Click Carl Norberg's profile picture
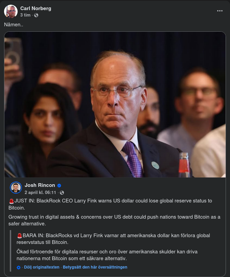Image resolution: width=230 pixels, height=277 pixels. click(11, 11)
